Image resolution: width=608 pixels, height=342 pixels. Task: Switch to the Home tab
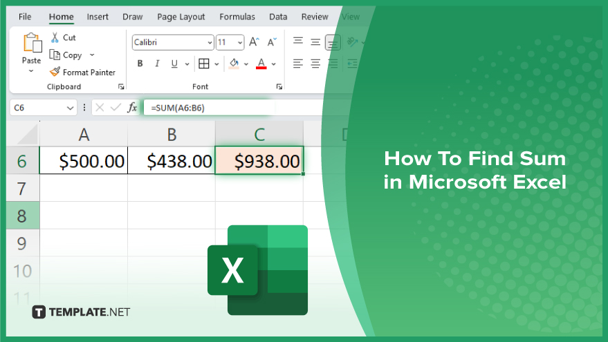[x=61, y=17]
